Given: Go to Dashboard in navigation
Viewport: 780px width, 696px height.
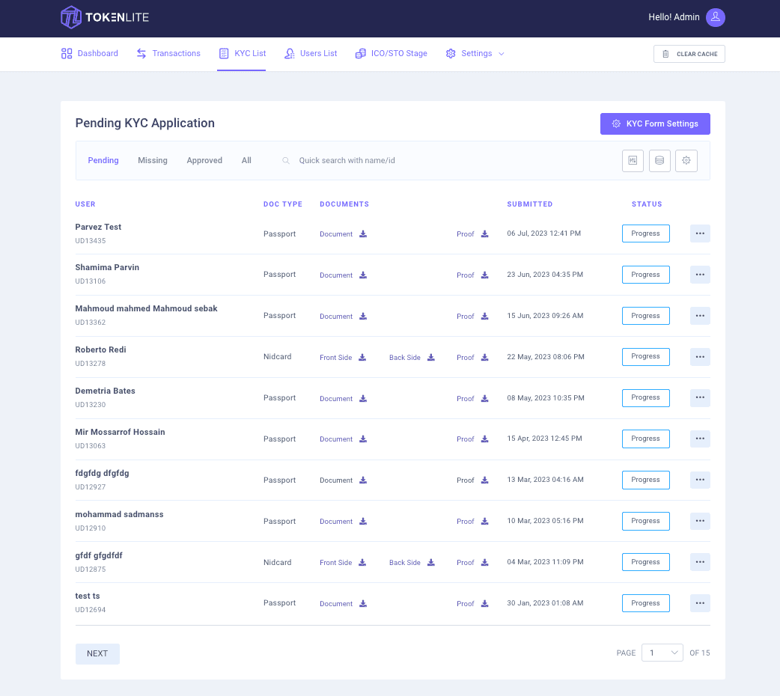Looking at the screenshot, I should click(x=90, y=54).
